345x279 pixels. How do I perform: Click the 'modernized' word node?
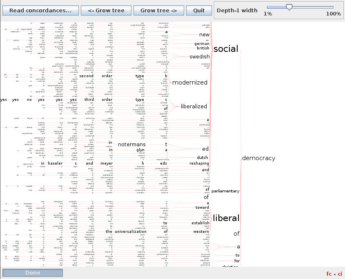(x=190, y=83)
